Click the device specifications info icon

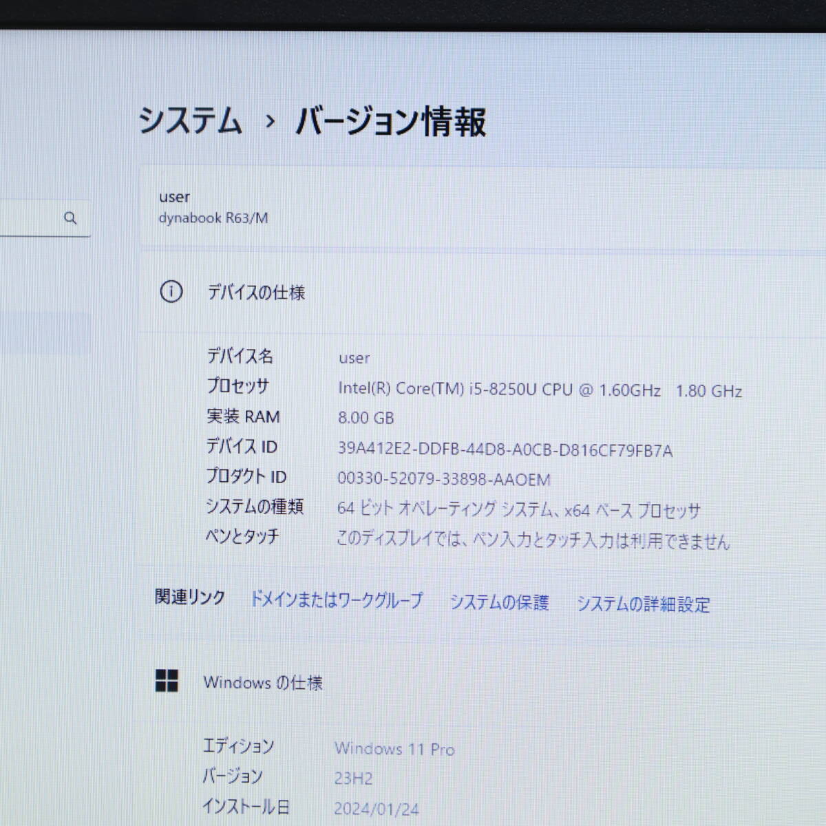(x=171, y=292)
